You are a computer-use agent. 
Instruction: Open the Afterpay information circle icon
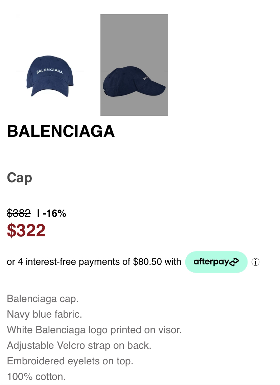[x=255, y=262]
